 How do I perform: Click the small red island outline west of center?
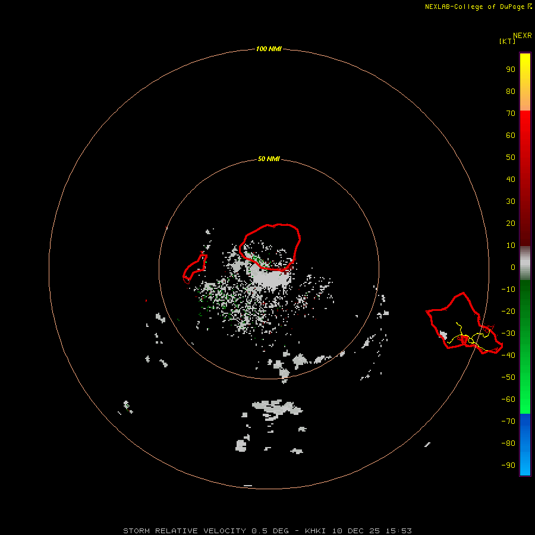(195, 268)
